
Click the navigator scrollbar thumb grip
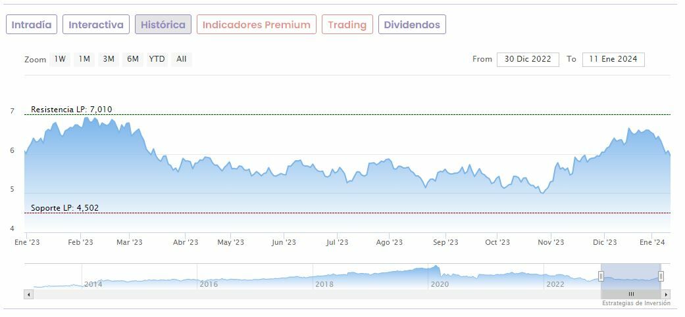pos(630,294)
